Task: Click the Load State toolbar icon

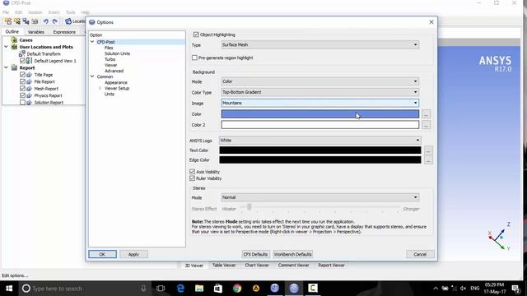Action: click(x=16, y=21)
